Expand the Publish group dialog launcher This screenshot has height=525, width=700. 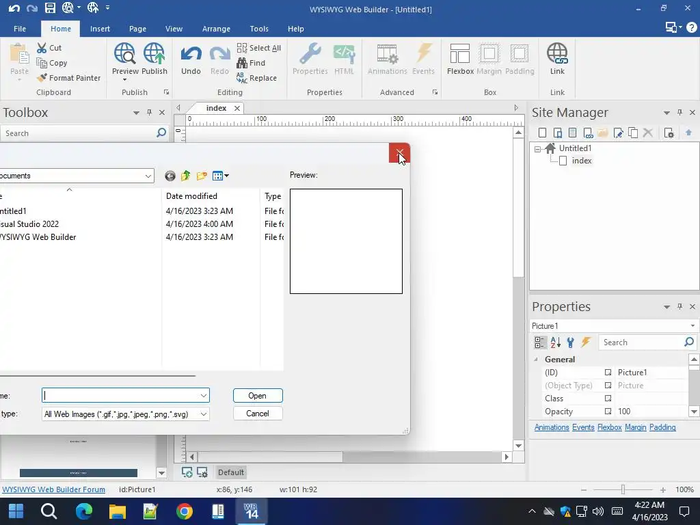[166, 92]
